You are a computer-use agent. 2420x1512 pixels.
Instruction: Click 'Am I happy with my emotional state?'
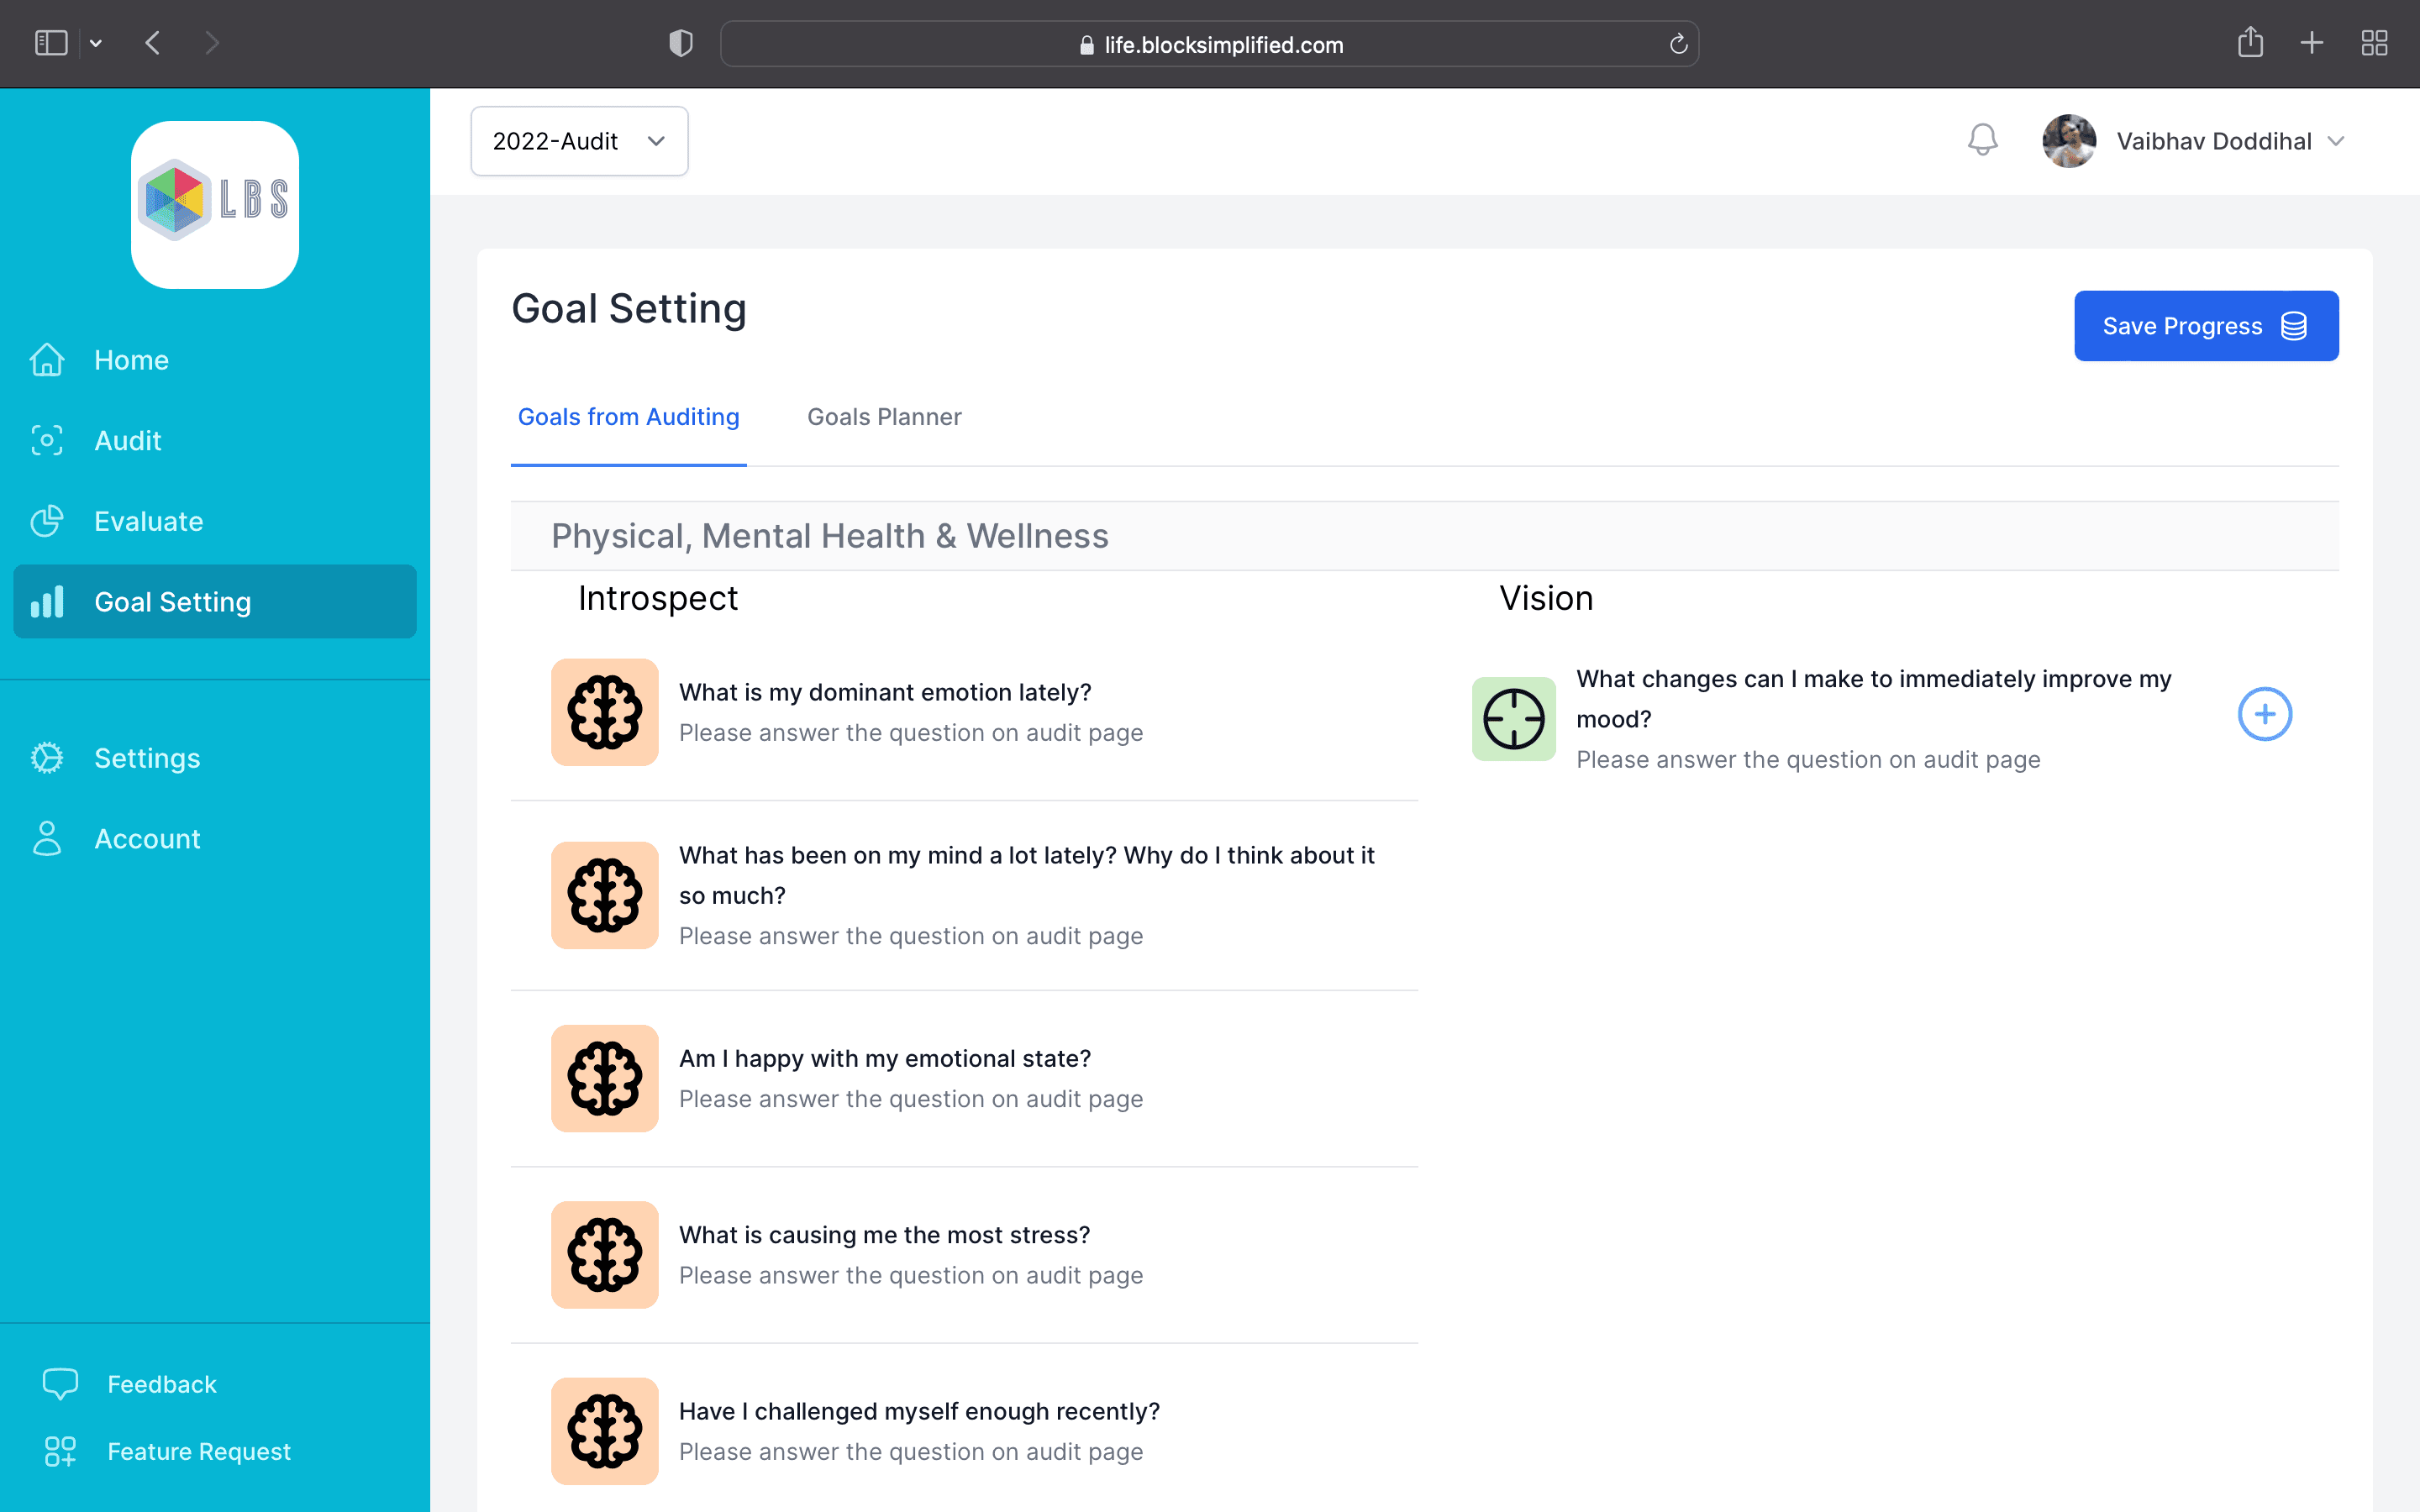click(885, 1058)
